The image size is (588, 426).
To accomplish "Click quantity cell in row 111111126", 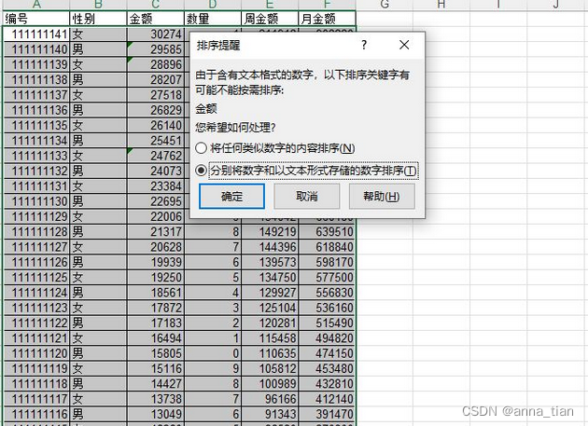I will pyautogui.click(x=213, y=262).
